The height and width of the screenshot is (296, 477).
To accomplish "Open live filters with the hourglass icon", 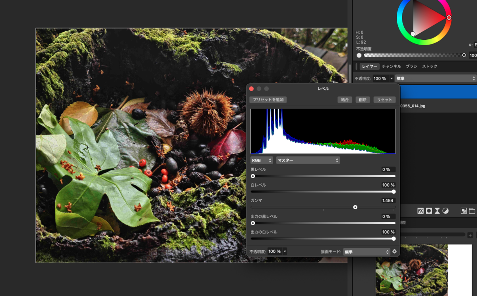I will pyautogui.click(x=437, y=211).
